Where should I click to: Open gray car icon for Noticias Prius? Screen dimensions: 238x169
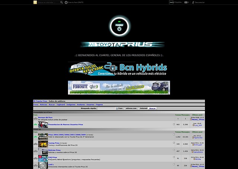click(x=36, y=151)
